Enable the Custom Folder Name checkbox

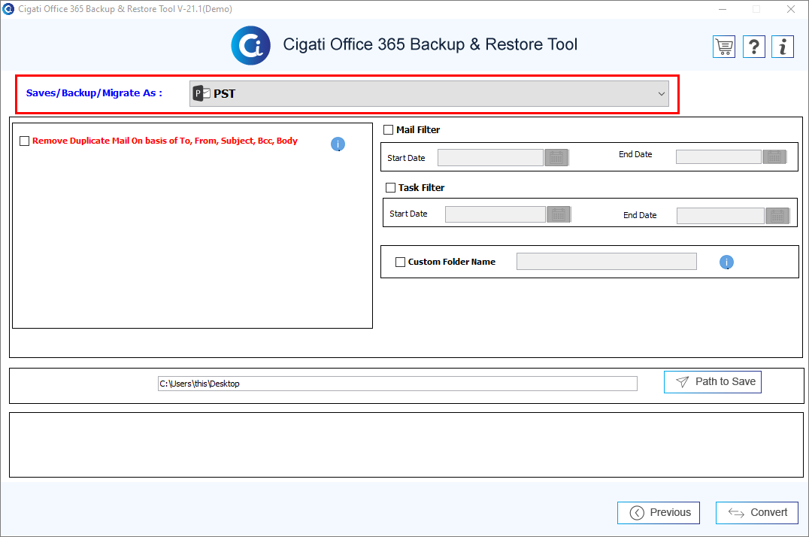click(401, 262)
